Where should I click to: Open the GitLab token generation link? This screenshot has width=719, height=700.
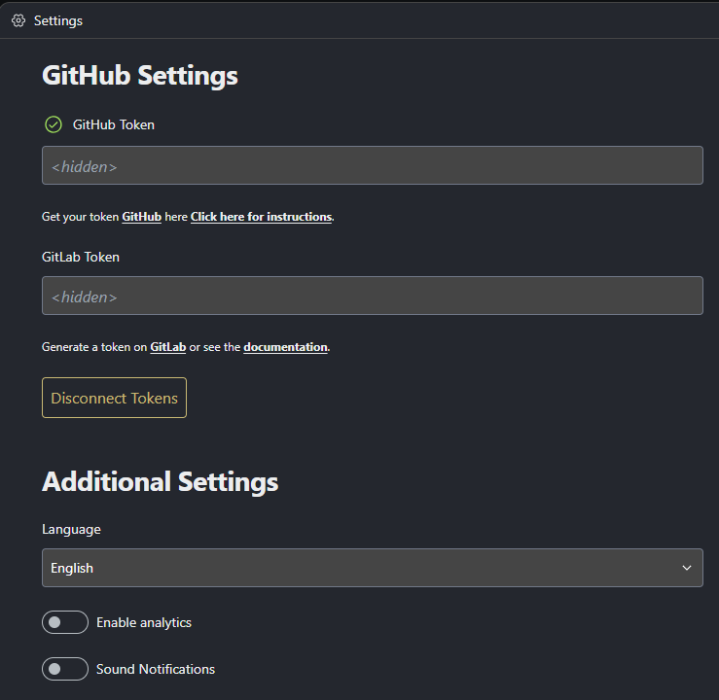tap(167, 347)
